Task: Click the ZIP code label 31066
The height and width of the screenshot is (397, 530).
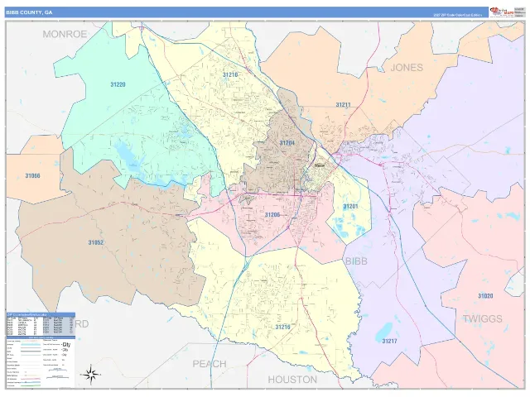Action: coord(32,176)
